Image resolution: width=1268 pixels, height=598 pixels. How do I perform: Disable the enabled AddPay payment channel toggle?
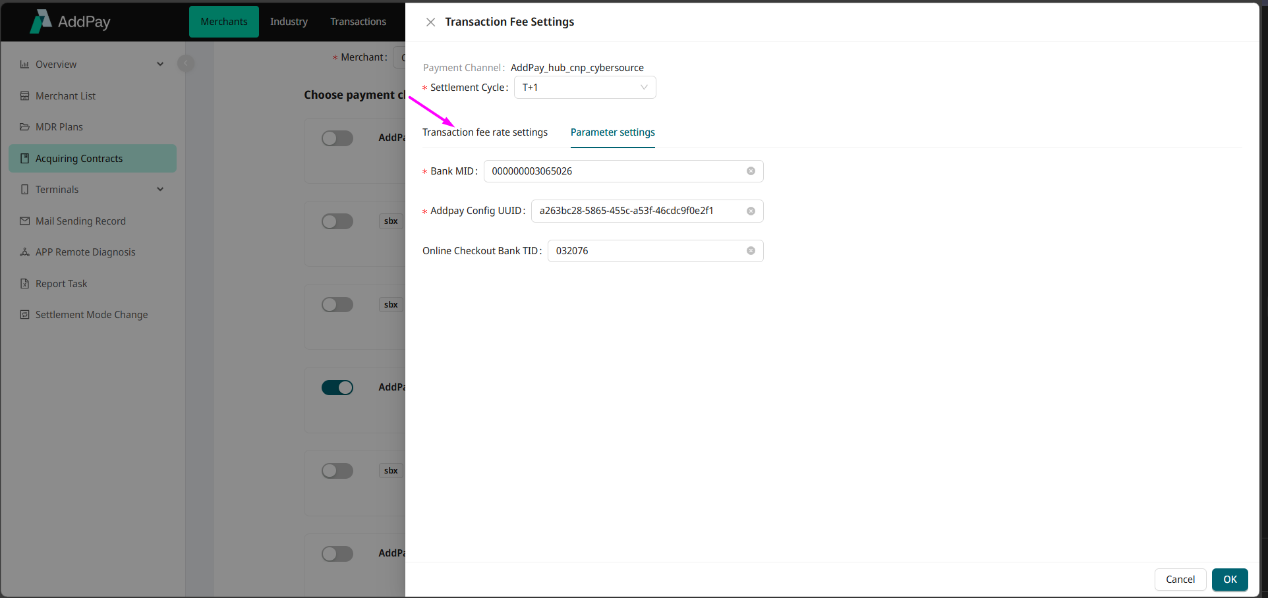337,387
